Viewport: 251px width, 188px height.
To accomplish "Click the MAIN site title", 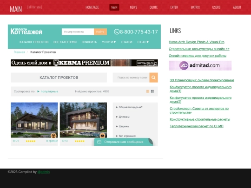I will 16,9.
